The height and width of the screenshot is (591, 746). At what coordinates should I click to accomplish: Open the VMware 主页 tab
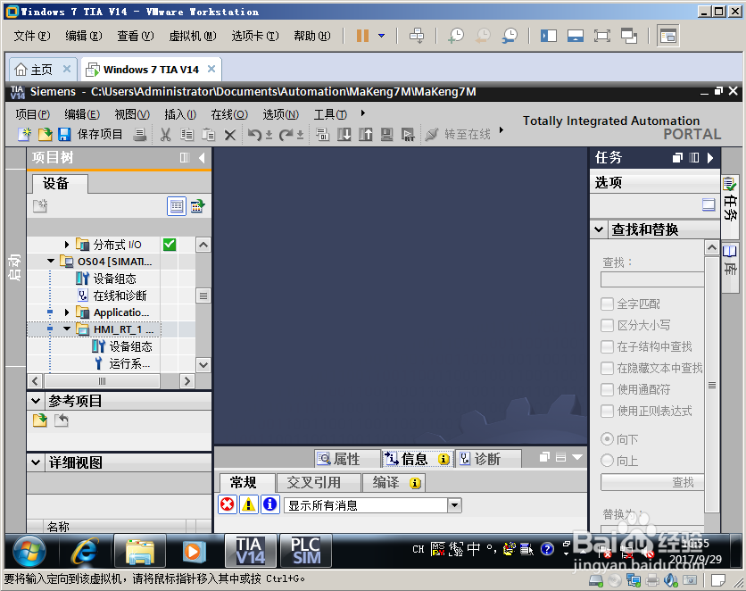tap(41, 70)
